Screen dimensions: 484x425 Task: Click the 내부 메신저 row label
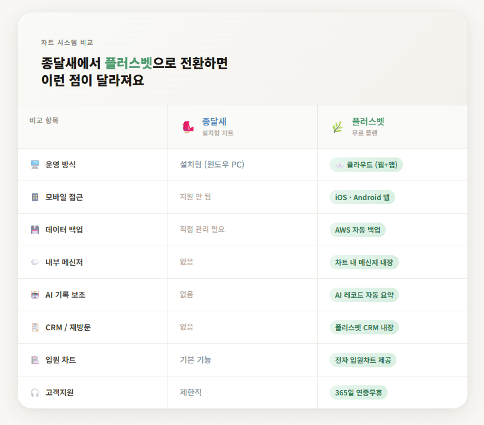point(64,262)
